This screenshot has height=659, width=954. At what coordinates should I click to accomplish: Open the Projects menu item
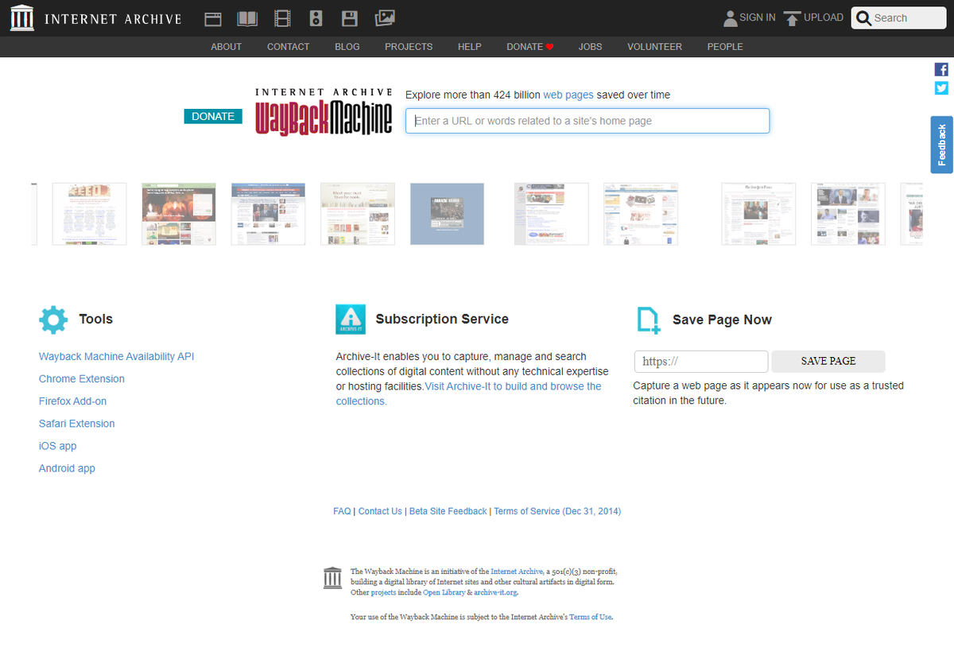[x=409, y=47]
